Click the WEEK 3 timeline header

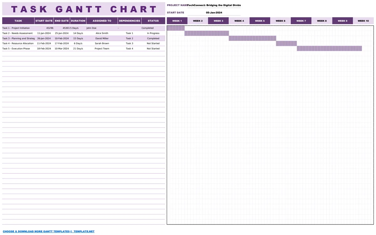[x=218, y=21]
